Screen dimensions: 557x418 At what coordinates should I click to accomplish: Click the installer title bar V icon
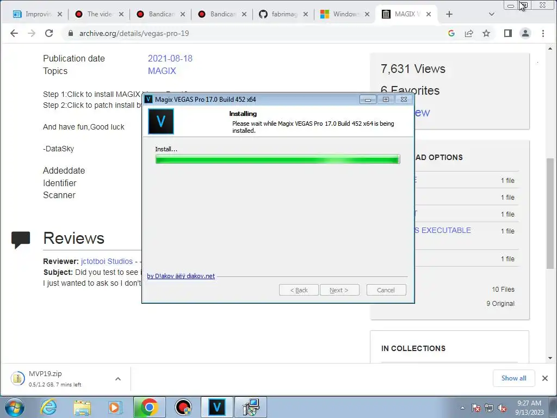point(149,99)
